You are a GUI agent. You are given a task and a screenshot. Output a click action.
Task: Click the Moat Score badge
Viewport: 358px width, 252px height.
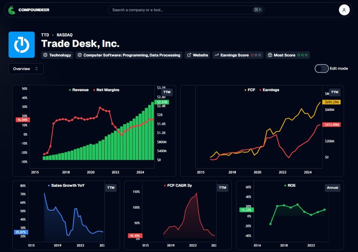click(x=287, y=55)
